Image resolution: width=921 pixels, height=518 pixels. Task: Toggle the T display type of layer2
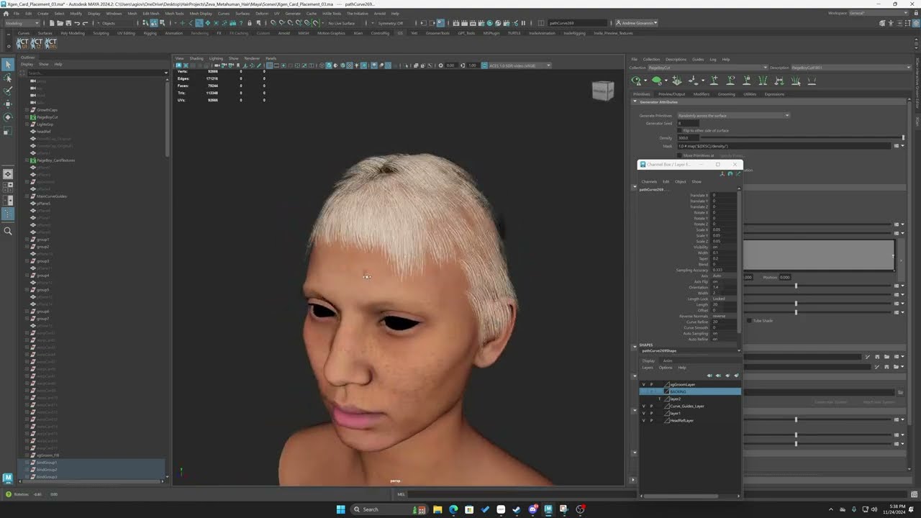click(x=659, y=399)
